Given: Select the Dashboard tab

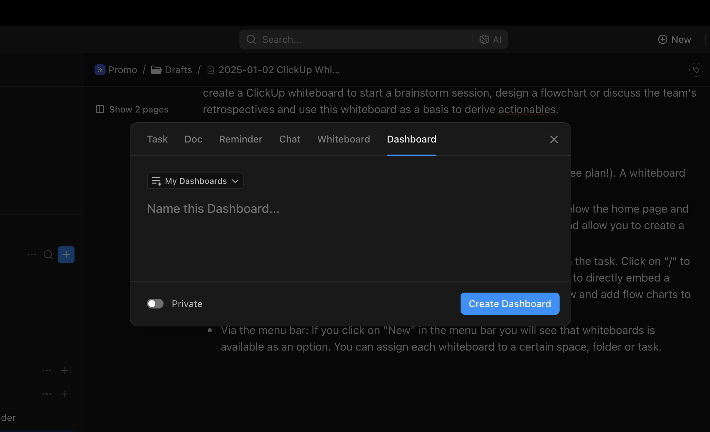Looking at the screenshot, I should (x=412, y=139).
